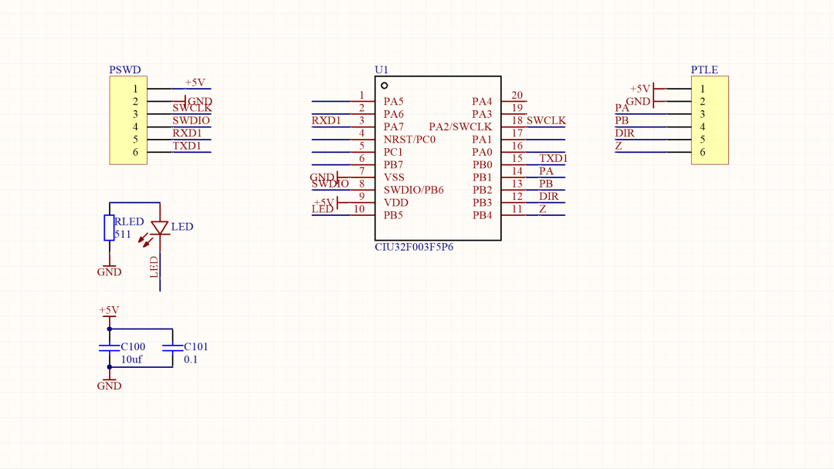Select the U1 designator text

click(x=381, y=69)
